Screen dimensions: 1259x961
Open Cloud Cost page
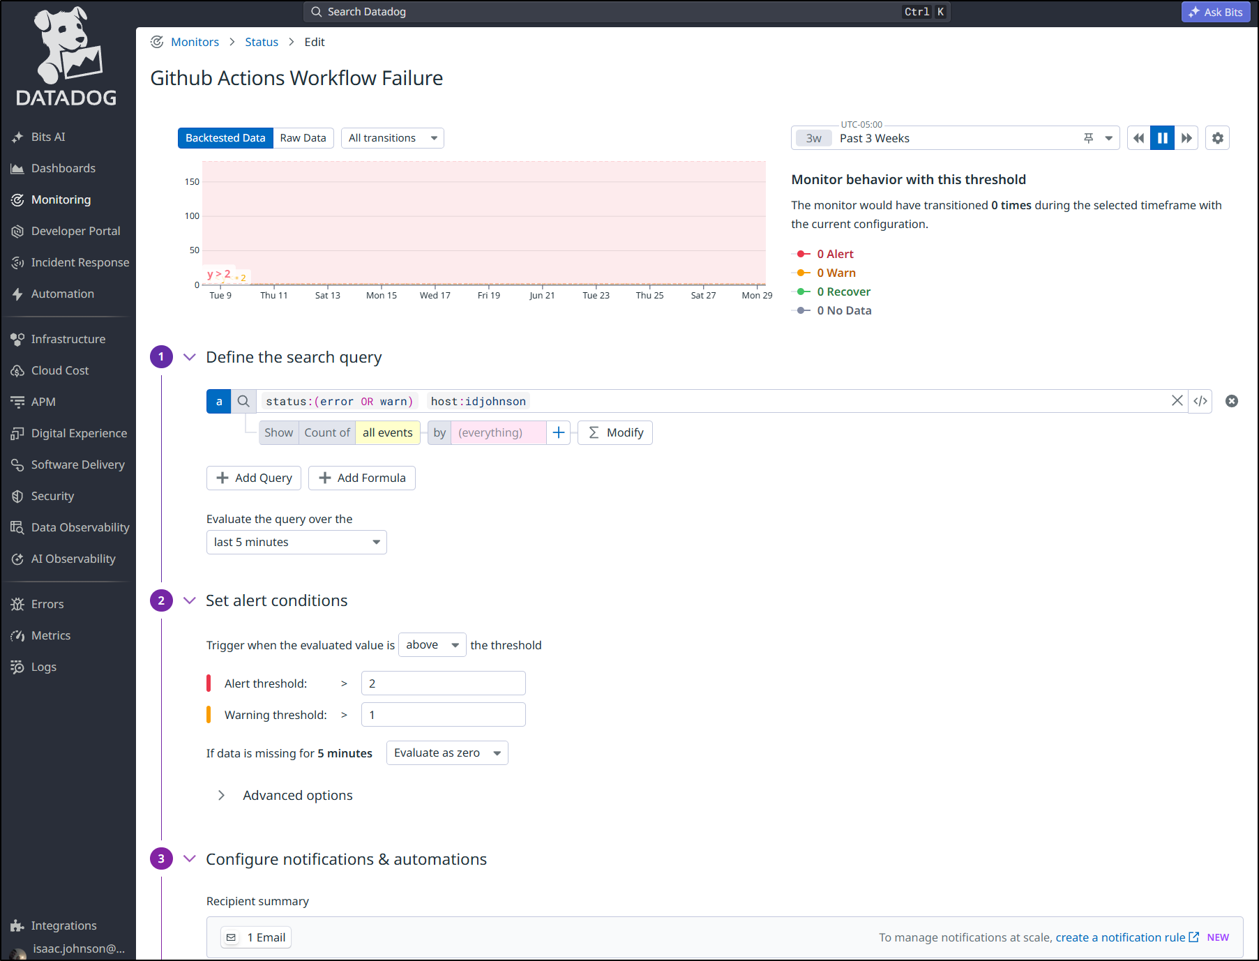point(59,370)
